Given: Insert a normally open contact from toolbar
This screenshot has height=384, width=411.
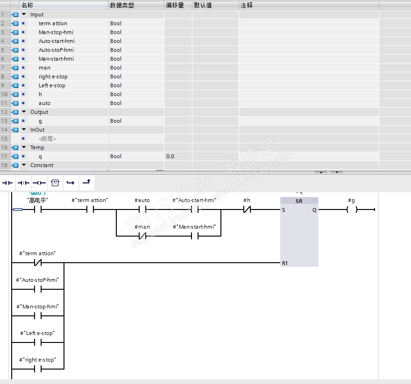Looking at the screenshot, I should [7, 183].
